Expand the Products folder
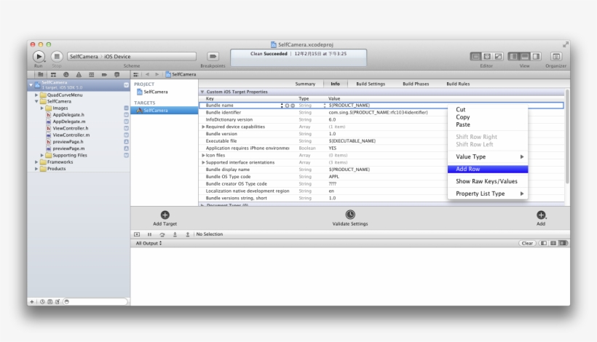The width and height of the screenshot is (597, 342). (36, 169)
